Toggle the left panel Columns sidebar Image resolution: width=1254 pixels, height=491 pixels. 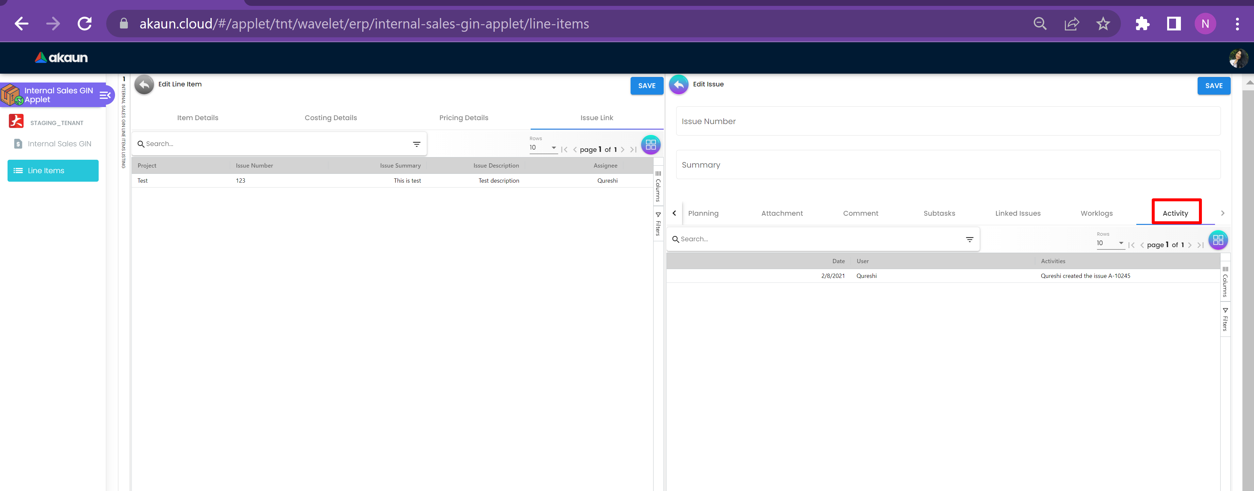[658, 186]
